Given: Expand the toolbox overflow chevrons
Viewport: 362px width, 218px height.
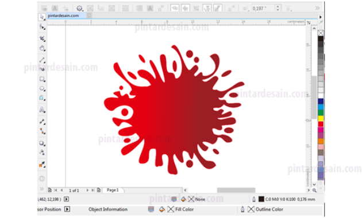Looking at the screenshot, I should (x=42, y=189).
